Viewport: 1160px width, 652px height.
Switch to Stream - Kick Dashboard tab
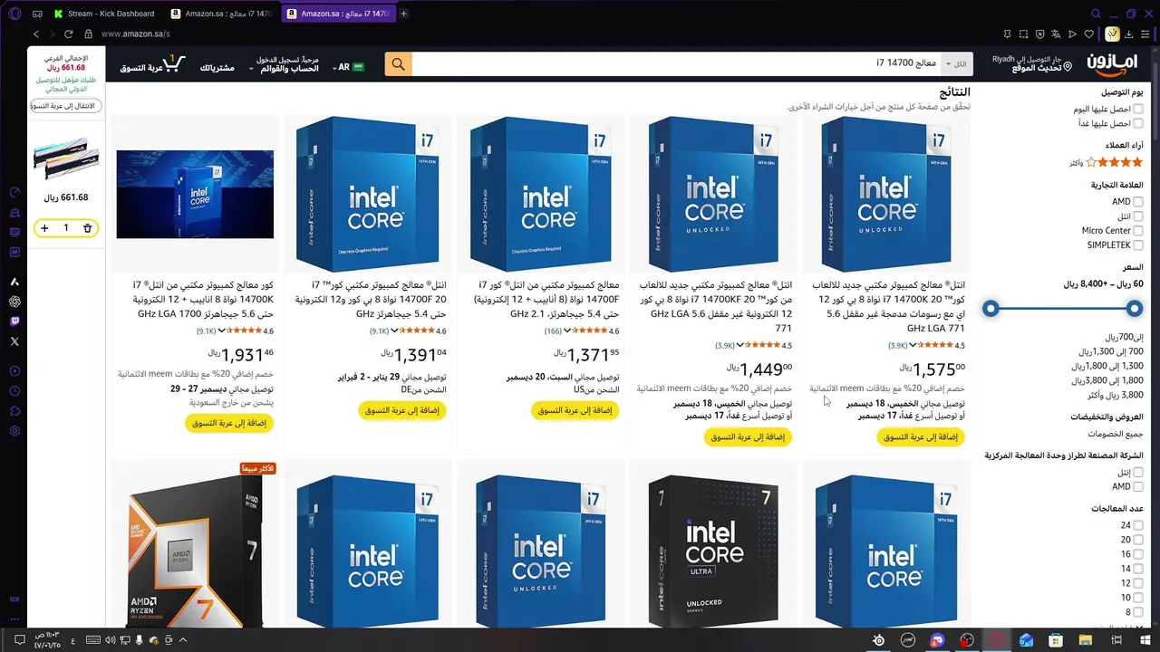[103, 14]
